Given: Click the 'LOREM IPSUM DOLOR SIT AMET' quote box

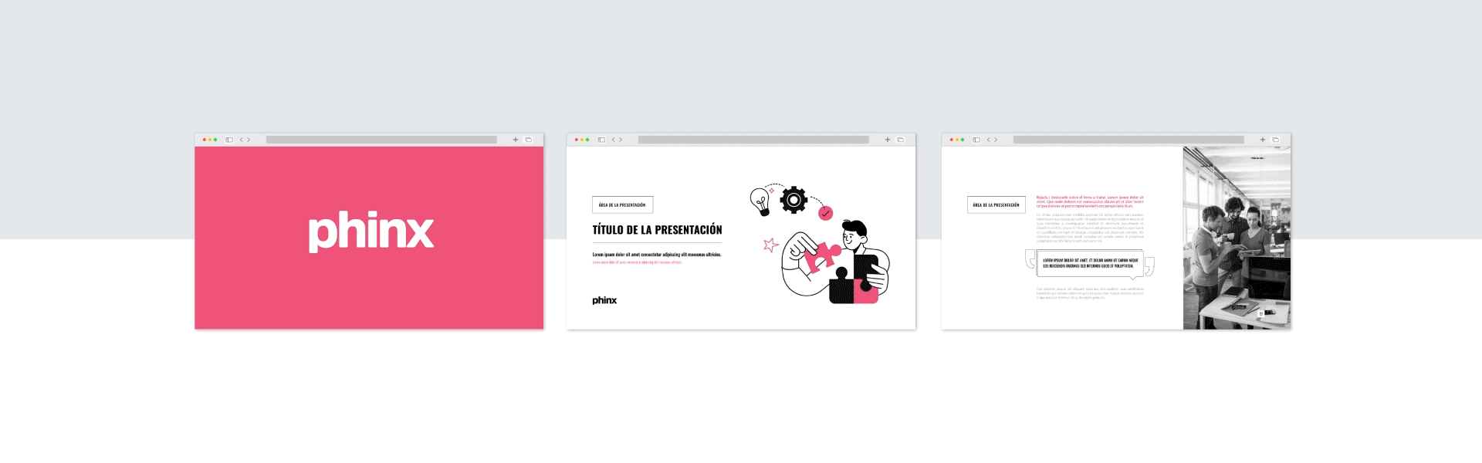Looking at the screenshot, I should tap(1090, 263).
